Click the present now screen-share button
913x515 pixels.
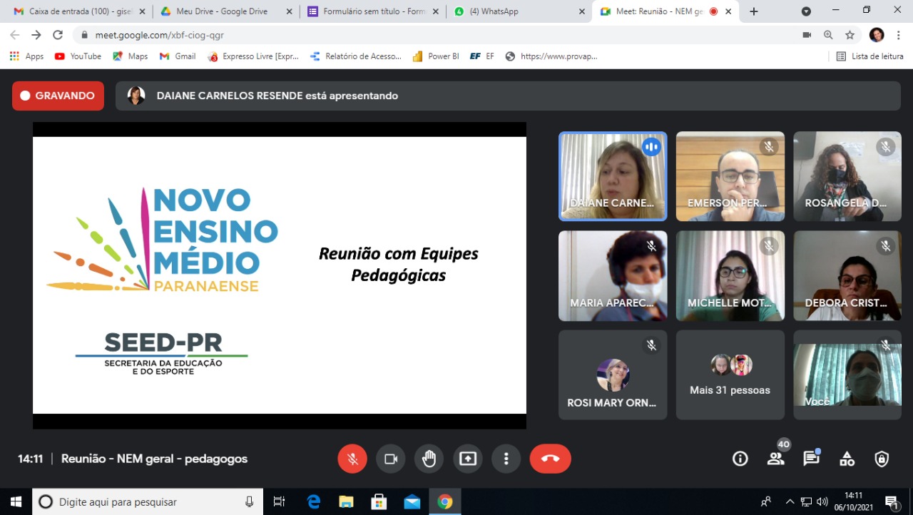468,459
